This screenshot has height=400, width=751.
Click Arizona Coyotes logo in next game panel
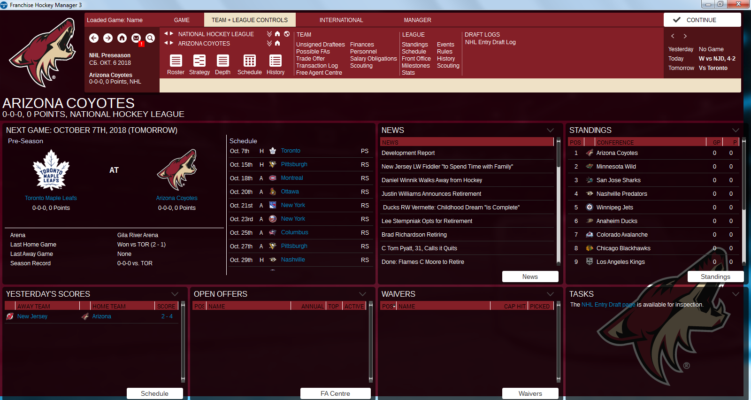pos(177,170)
